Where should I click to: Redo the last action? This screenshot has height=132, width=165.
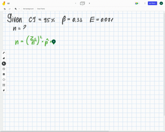click(10, 9)
